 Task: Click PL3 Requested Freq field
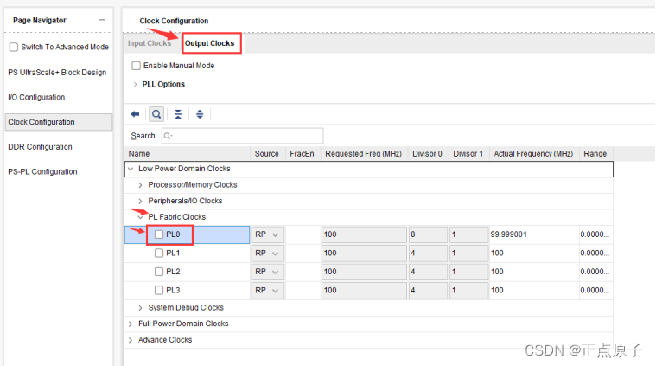tap(364, 290)
